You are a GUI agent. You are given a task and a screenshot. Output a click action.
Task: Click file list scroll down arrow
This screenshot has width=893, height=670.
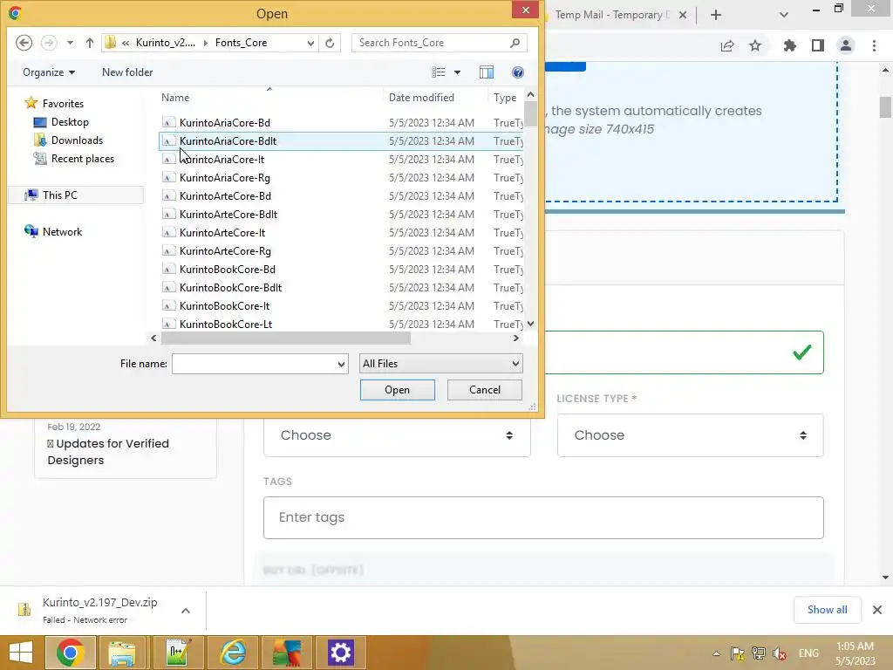tap(531, 324)
